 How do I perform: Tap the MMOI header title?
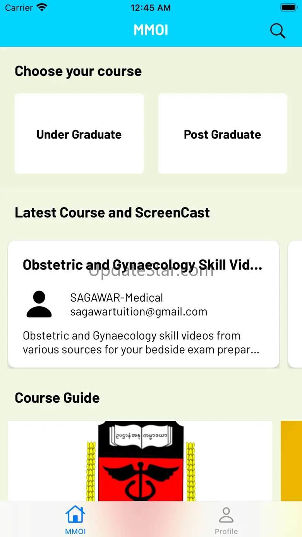click(x=151, y=30)
